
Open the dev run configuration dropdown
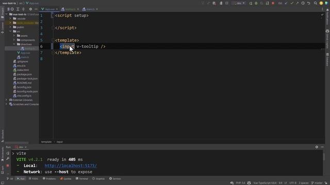coord(239,3)
